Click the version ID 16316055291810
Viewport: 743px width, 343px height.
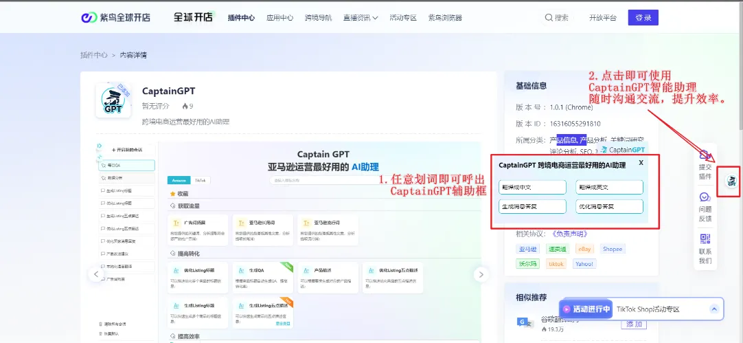coord(575,124)
